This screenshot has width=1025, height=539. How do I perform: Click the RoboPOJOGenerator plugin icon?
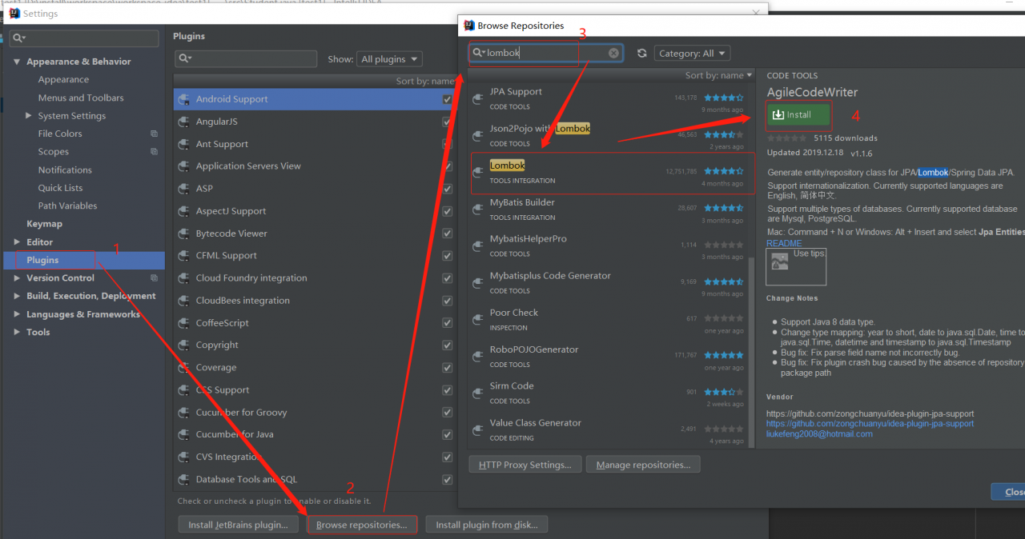click(477, 357)
